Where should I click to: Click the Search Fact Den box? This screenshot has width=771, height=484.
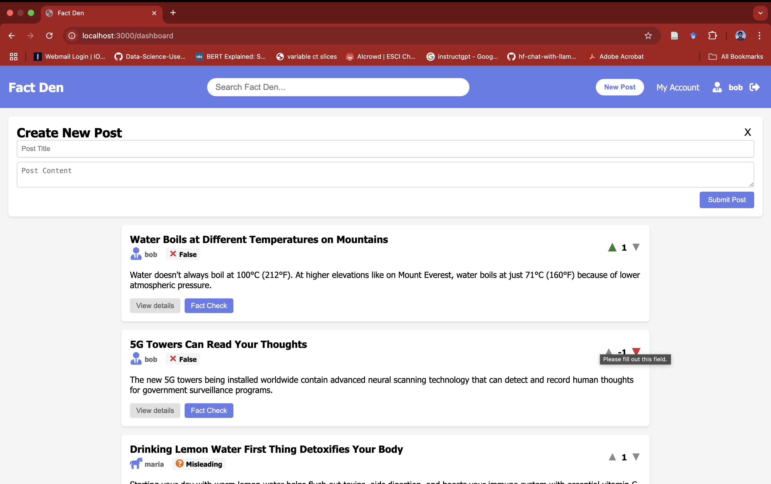pyautogui.click(x=338, y=87)
